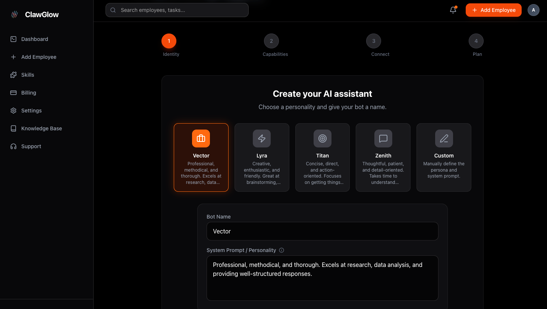Screen dimensions: 547x309
Task: Click the Custom pencil edit icon
Action: (444, 138)
